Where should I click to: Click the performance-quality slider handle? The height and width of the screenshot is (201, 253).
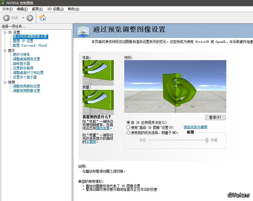(x=207, y=140)
